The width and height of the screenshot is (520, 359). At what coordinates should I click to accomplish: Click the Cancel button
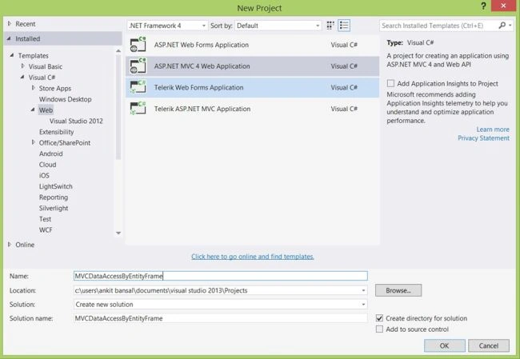[x=489, y=345]
